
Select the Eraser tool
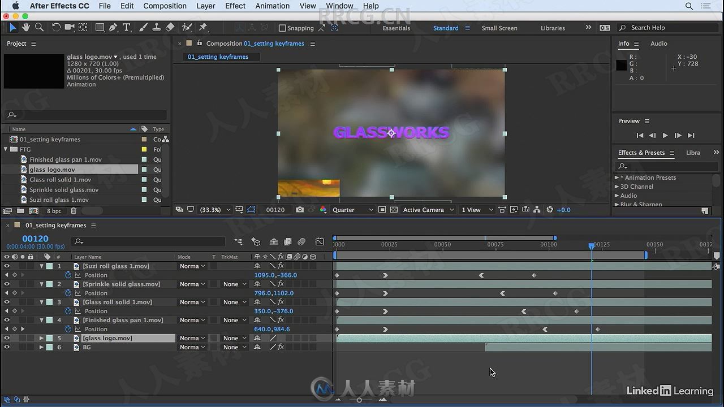(170, 27)
